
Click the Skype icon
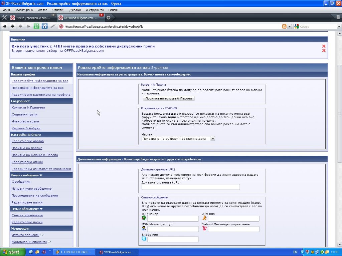click(144, 239)
